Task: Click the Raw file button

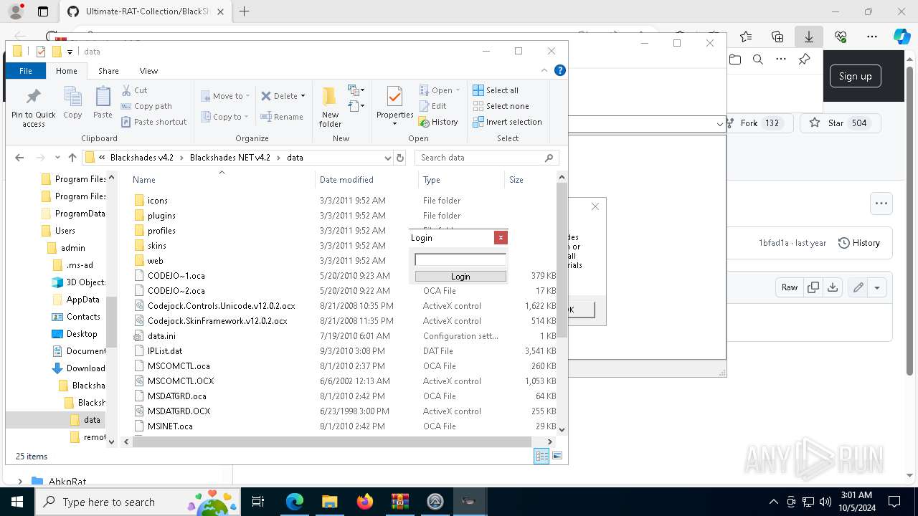Action: coord(789,287)
